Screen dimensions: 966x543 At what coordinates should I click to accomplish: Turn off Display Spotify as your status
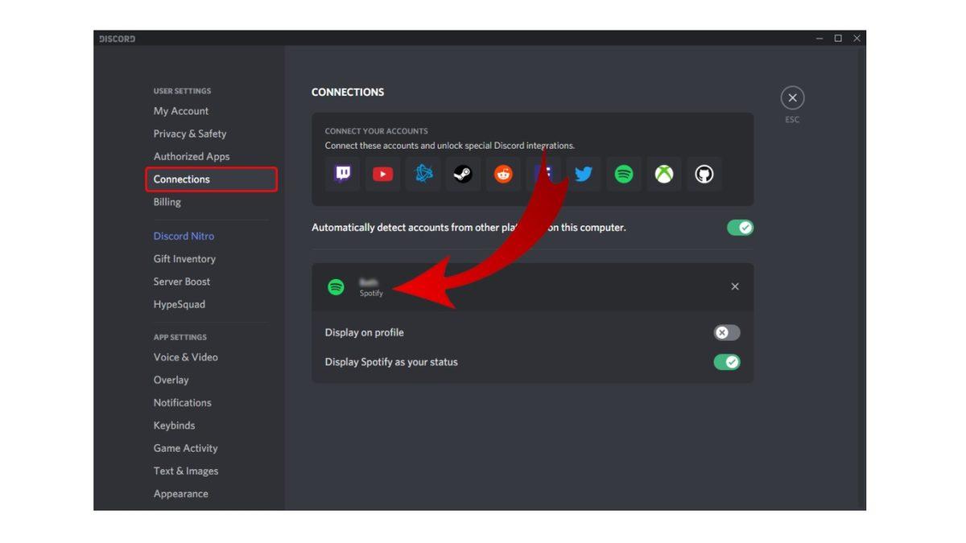727,362
